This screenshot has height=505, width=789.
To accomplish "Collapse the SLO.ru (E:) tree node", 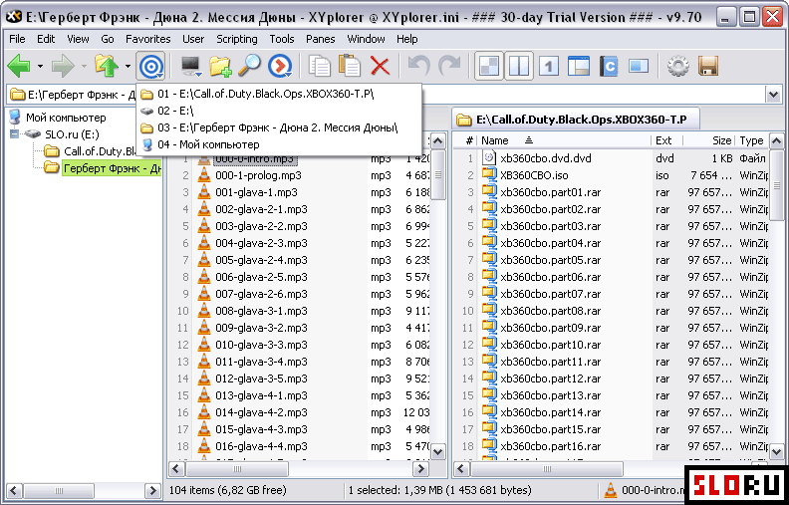I will tap(14, 134).
